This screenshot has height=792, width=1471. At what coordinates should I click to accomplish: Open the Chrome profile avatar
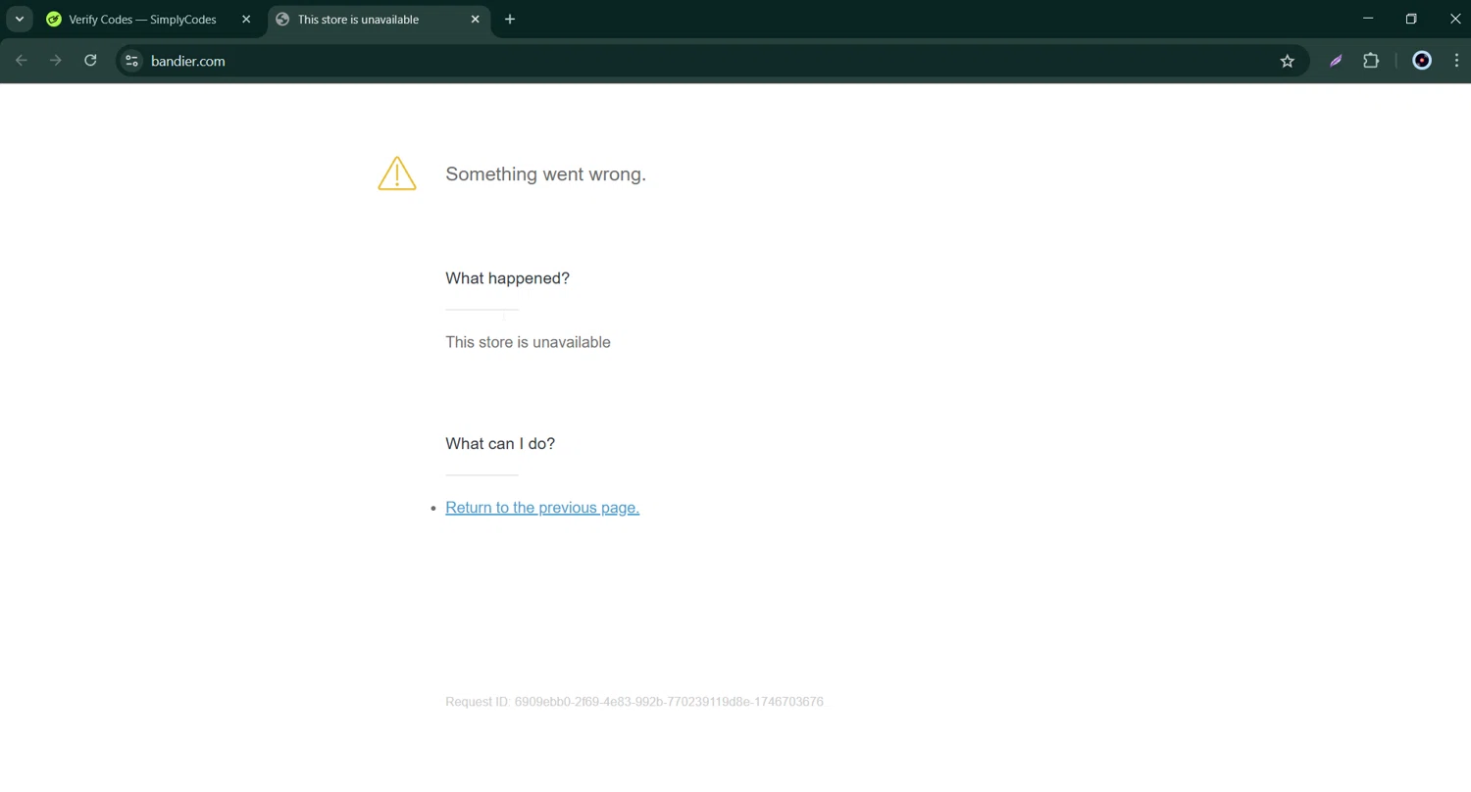pyautogui.click(x=1422, y=61)
